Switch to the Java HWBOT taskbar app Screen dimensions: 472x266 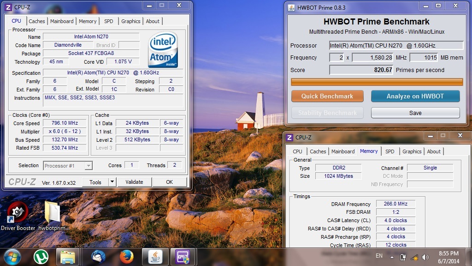155,257
